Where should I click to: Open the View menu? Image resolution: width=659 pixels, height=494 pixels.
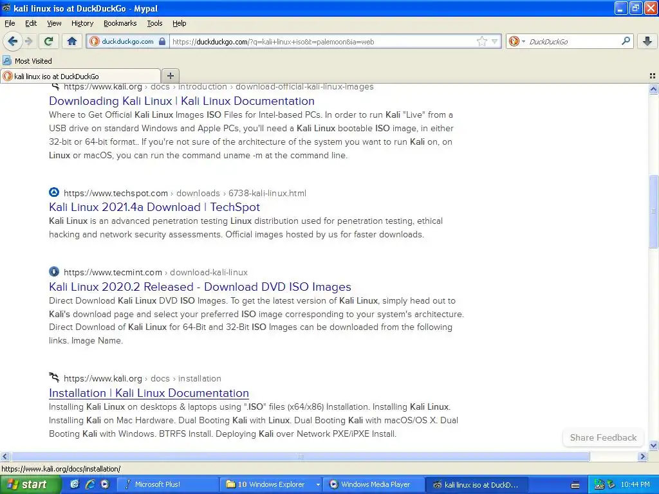pyautogui.click(x=54, y=23)
